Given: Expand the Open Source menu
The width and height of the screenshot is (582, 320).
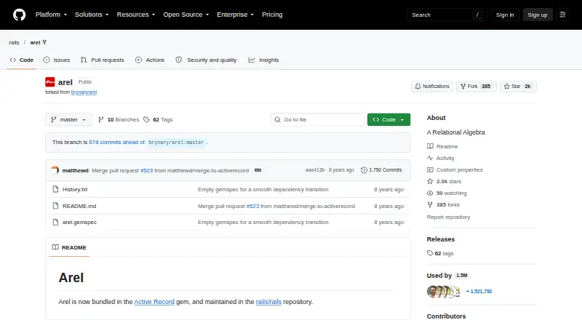Looking at the screenshot, I should [x=186, y=15].
